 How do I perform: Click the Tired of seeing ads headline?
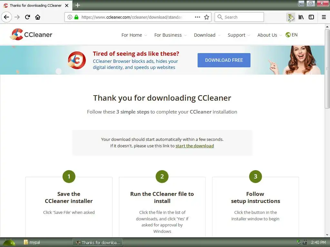coord(136,54)
